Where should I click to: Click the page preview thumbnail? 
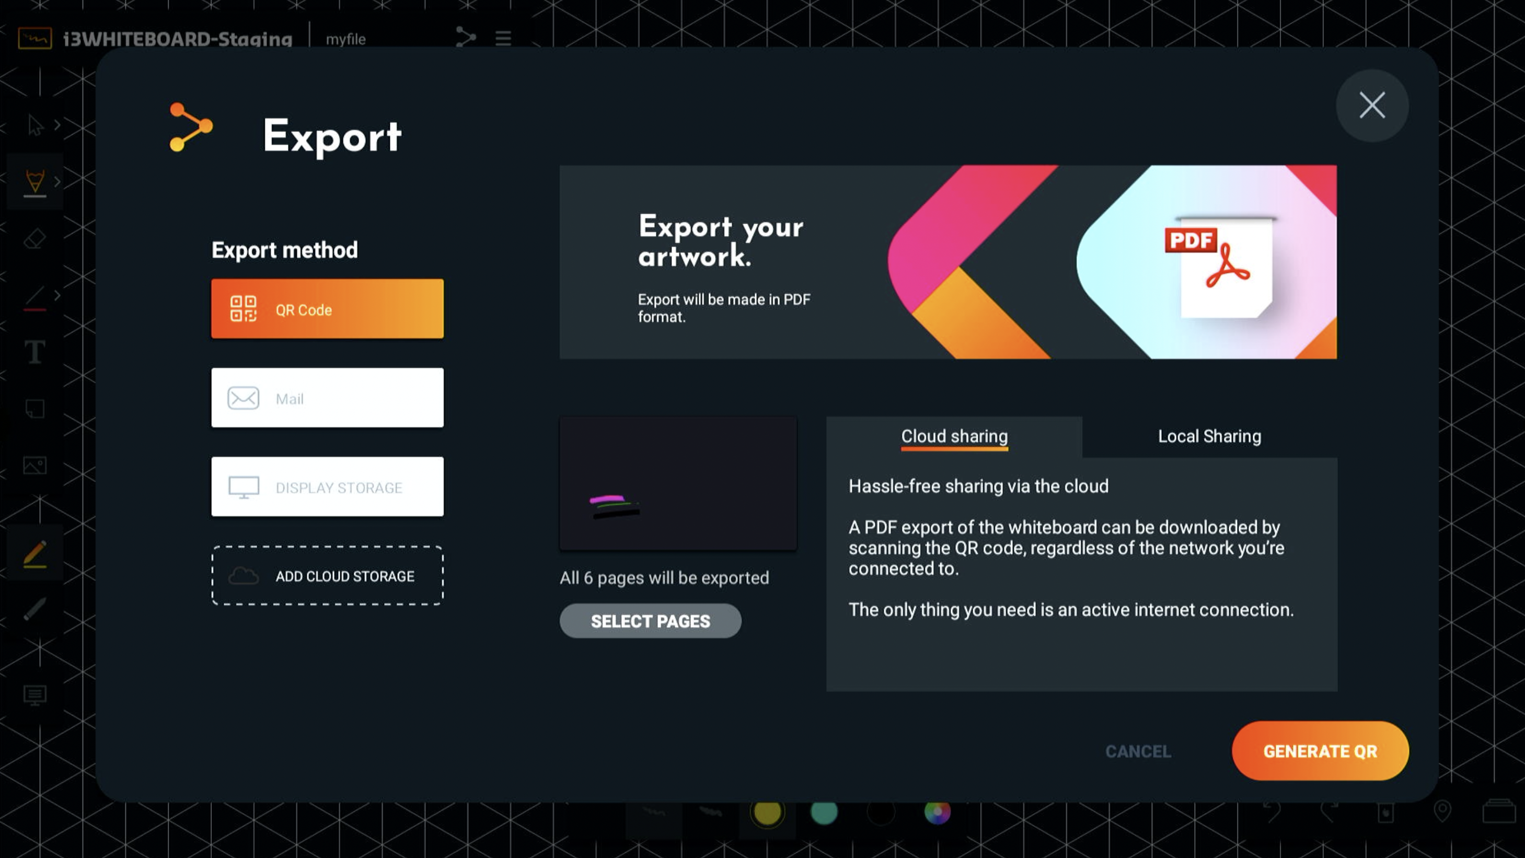coord(677,483)
